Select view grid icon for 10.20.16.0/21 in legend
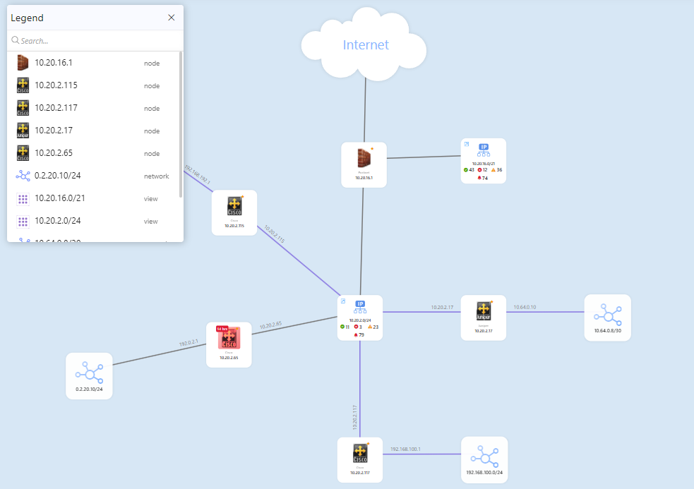This screenshot has width=694, height=489. coord(23,199)
